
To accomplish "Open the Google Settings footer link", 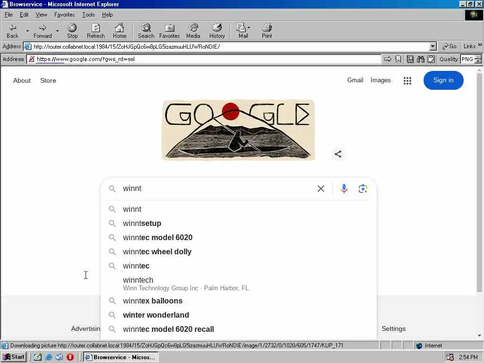I will pos(394,329).
